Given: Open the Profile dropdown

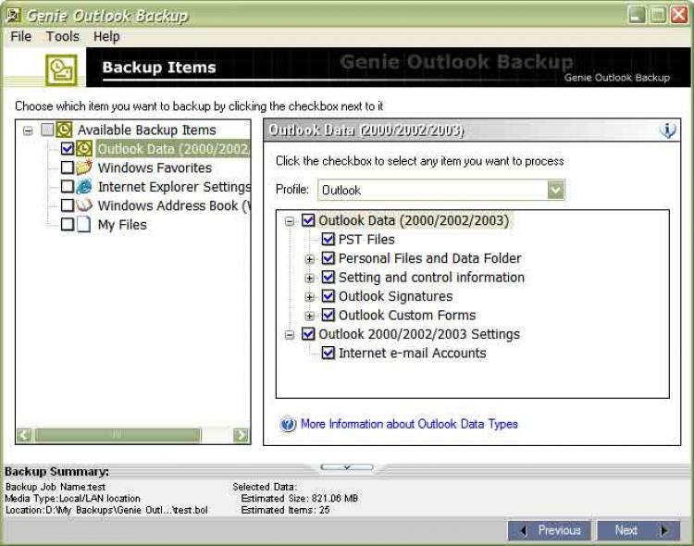Looking at the screenshot, I should (x=555, y=190).
